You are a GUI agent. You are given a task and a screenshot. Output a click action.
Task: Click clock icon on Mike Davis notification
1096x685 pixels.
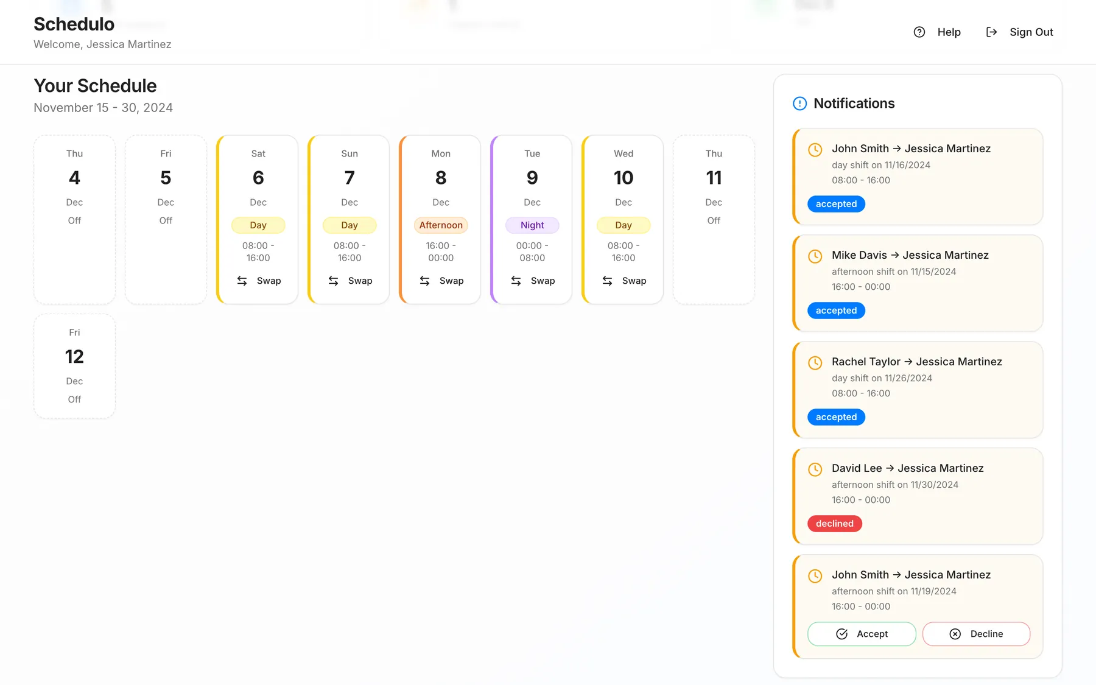pyautogui.click(x=815, y=256)
